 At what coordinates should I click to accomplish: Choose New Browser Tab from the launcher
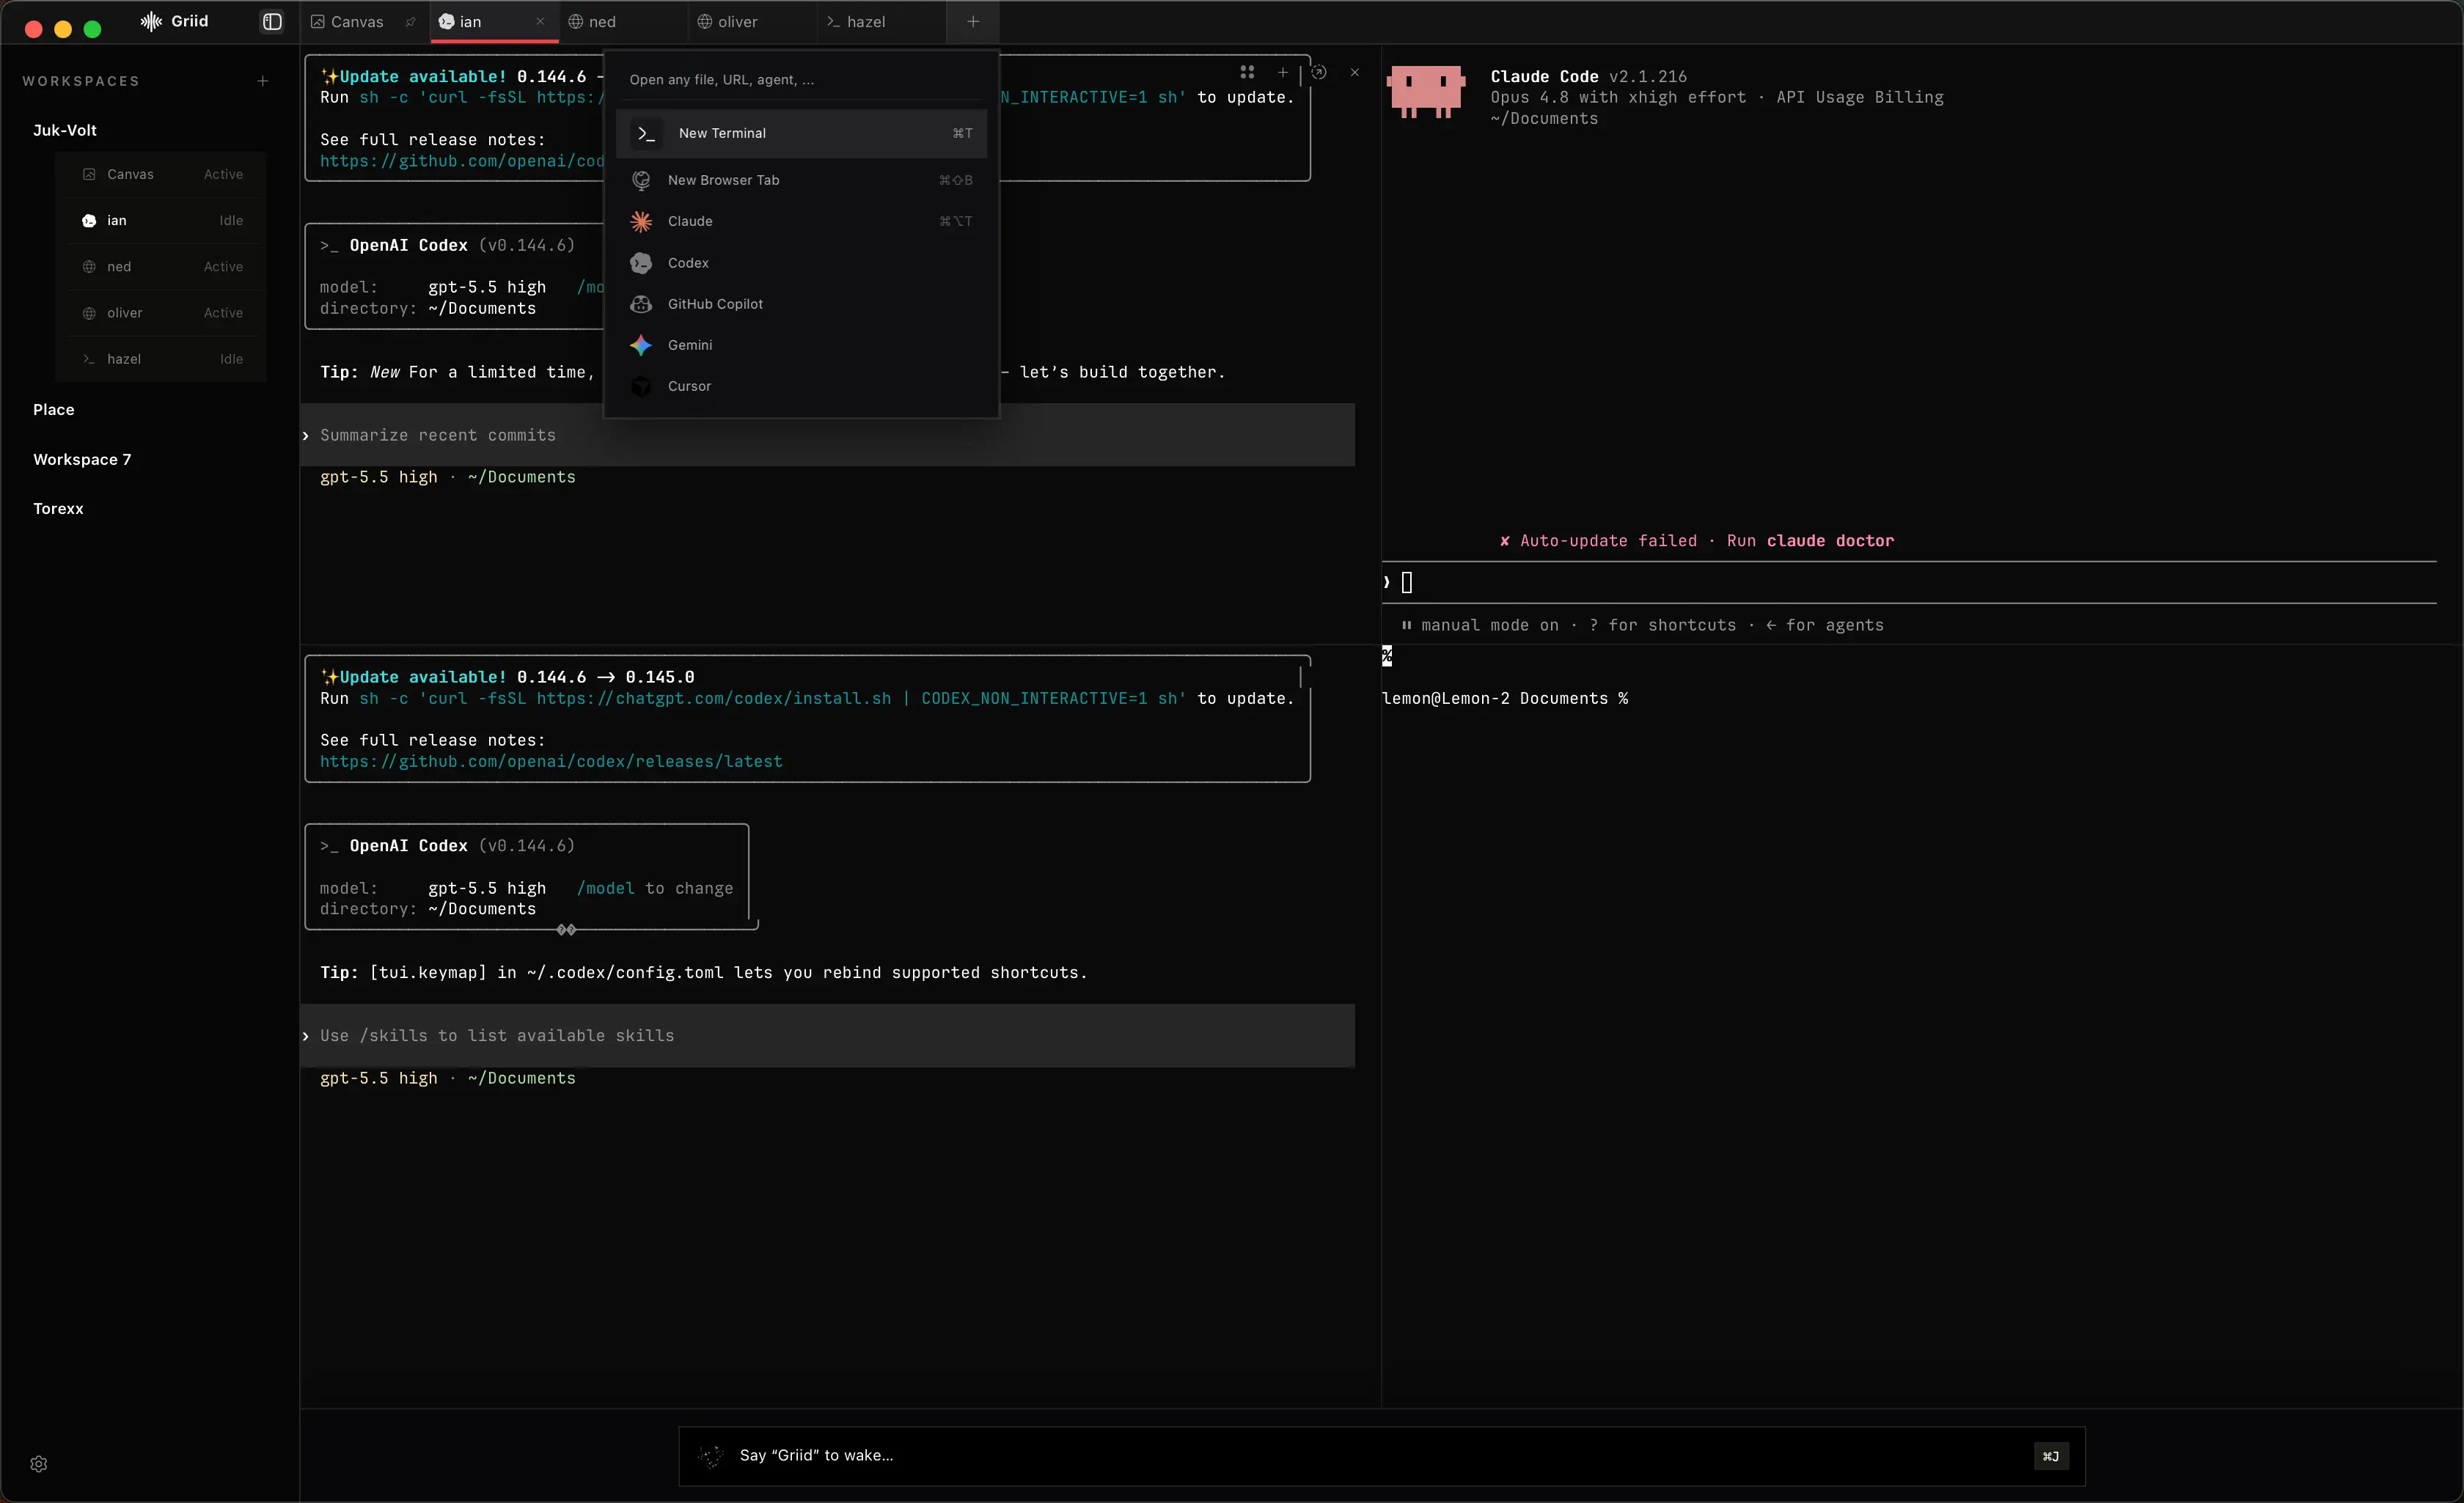pyautogui.click(x=801, y=180)
